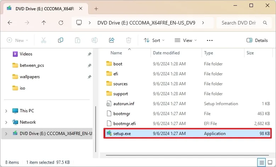The height and width of the screenshot is (167, 276).
Task: Switch to large thumbnails view icon
Action: pyautogui.click(x=270, y=162)
